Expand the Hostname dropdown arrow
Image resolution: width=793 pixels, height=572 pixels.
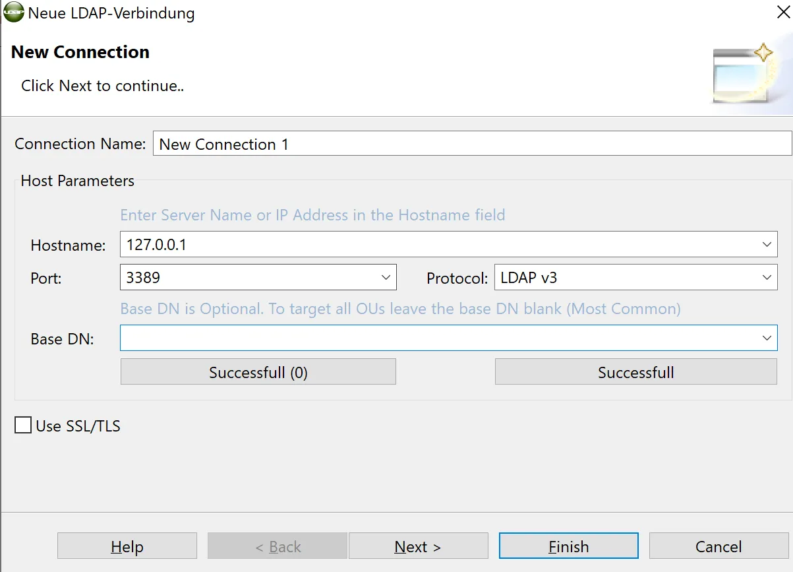click(x=767, y=244)
